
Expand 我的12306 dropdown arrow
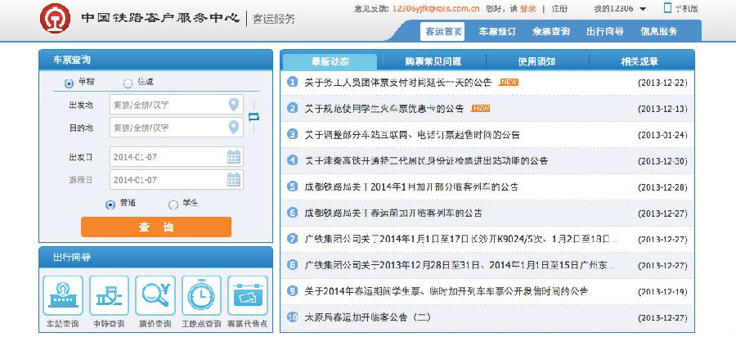click(x=643, y=9)
